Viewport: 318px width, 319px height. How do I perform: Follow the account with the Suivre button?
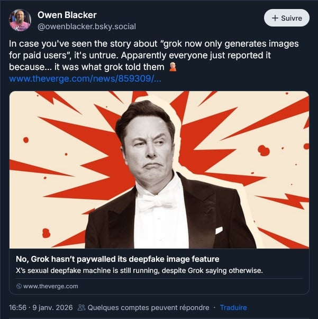pos(286,18)
